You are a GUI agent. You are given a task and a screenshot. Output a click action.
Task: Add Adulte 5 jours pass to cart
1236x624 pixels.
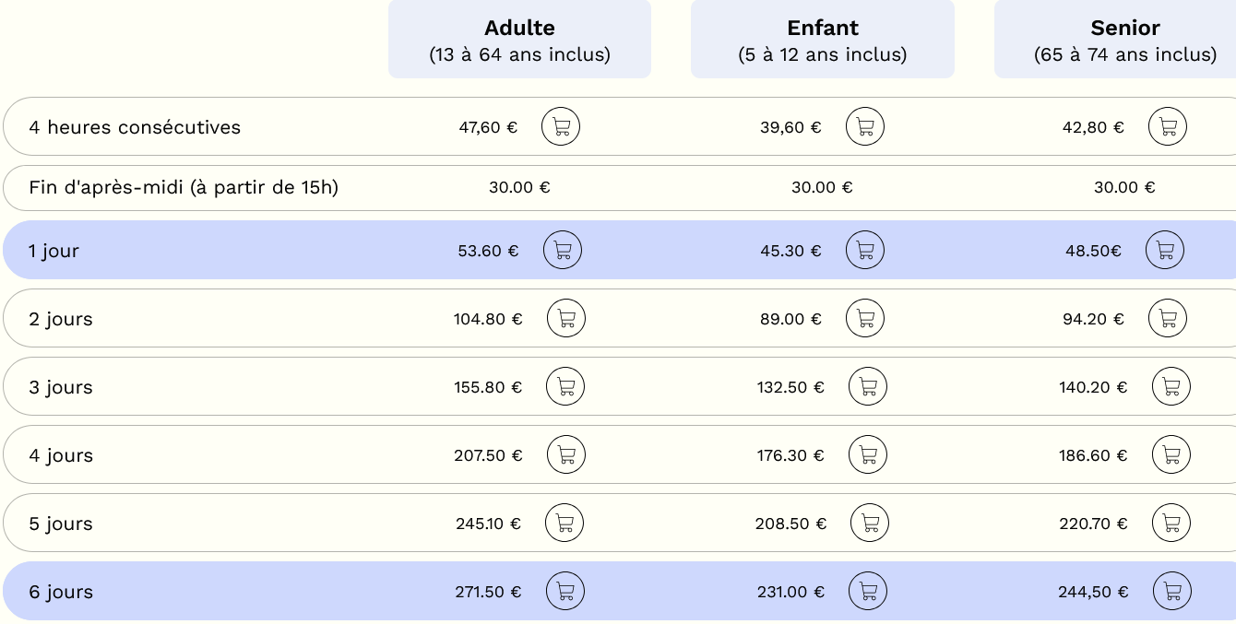[565, 524]
